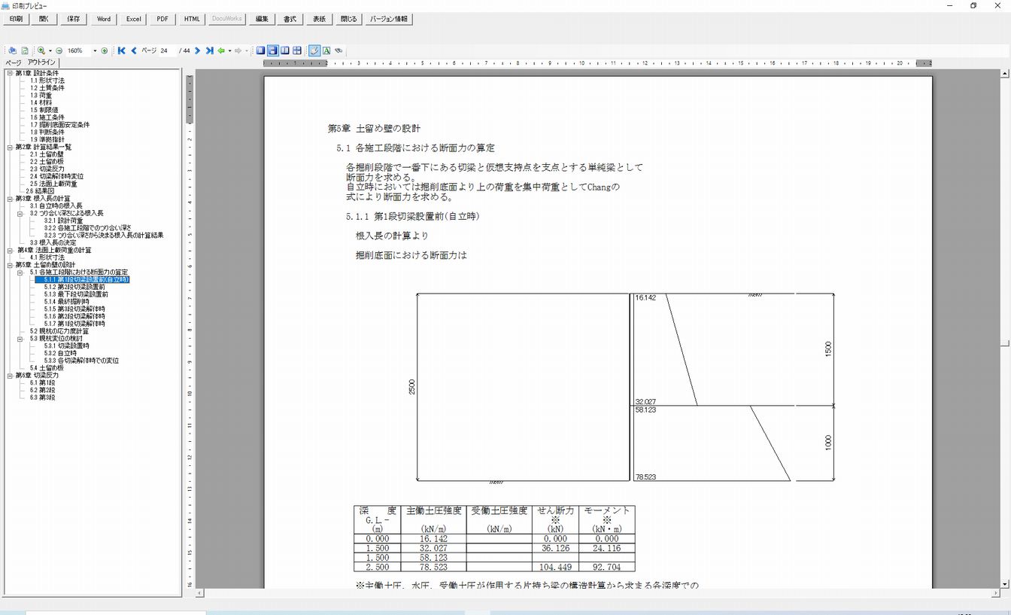Click the zoom out minus icon
The image size is (1011, 615).
(x=59, y=50)
